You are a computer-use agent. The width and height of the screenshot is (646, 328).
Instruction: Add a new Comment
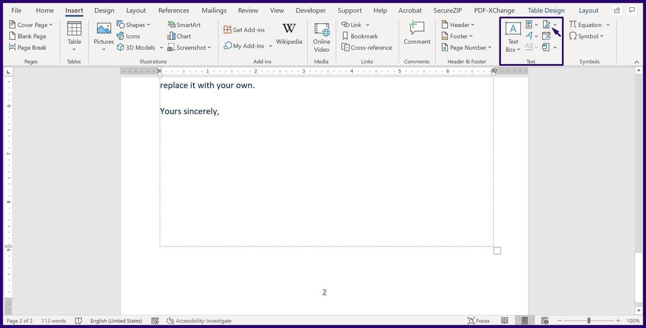pyautogui.click(x=417, y=33)
